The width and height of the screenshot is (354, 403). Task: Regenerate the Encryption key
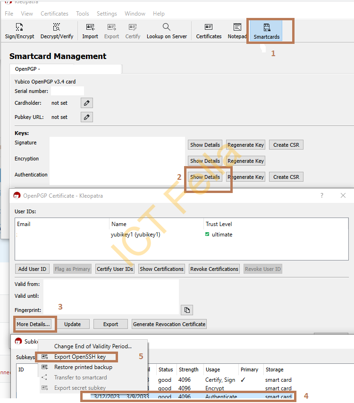click(x=245, y=161)
